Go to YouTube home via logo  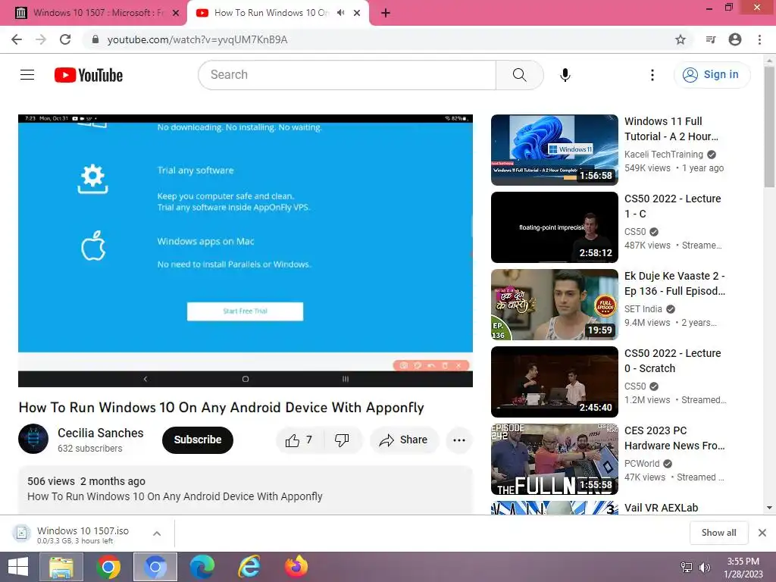(x=89, y=75)
